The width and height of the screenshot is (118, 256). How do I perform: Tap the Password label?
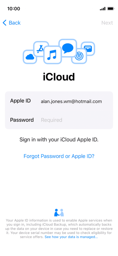pos(22,120)
